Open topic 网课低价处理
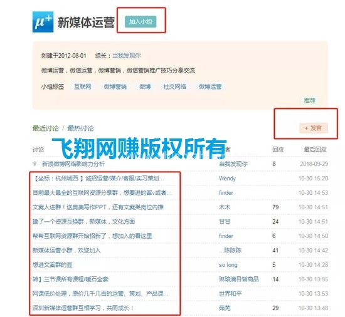Image resolution: width=345 pixels, height=317 pixels. pyautogui.click(x=100, y=293)
